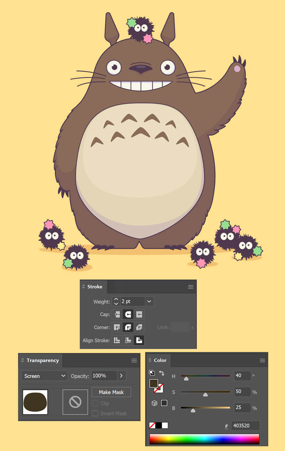Open the Opacity slider arrow
285x451 pixels.
(x=121, y=376)
